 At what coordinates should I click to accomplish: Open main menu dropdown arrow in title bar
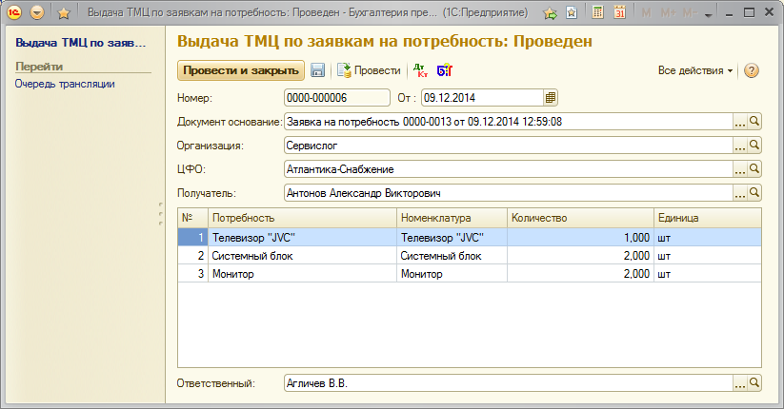pyautogui.click(x=37, y=13)
